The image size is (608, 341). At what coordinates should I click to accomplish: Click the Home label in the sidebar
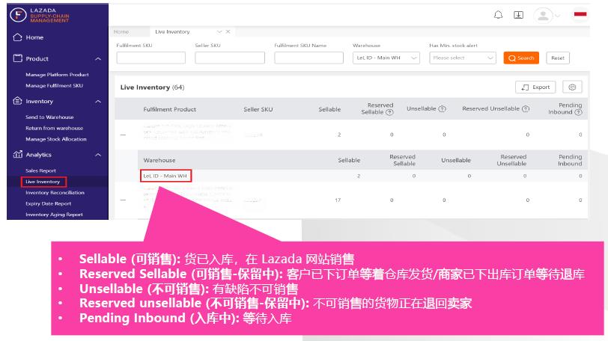coord(34,37)
